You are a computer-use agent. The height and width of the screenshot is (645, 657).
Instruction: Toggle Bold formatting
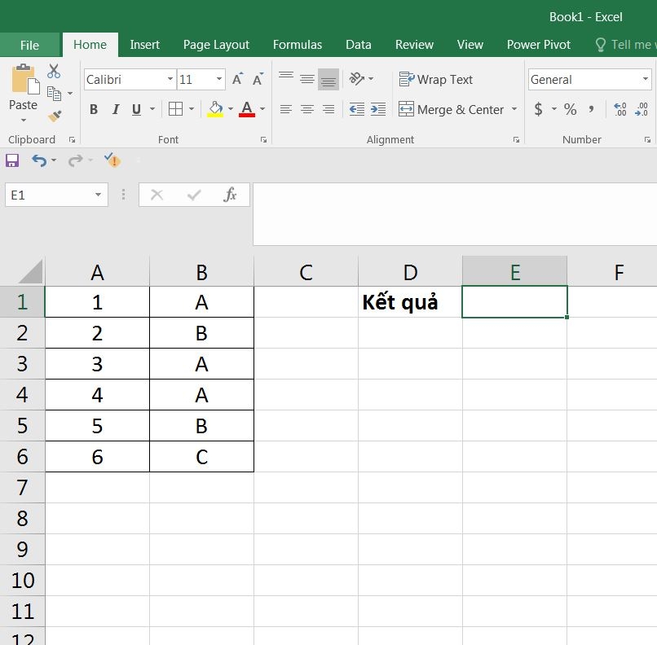(x=94, y=110)
